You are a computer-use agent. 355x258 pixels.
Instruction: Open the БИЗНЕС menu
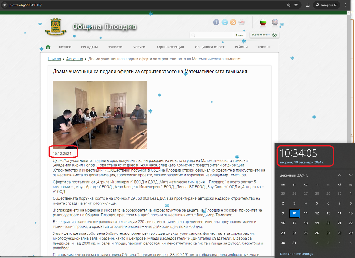(65, 47)
